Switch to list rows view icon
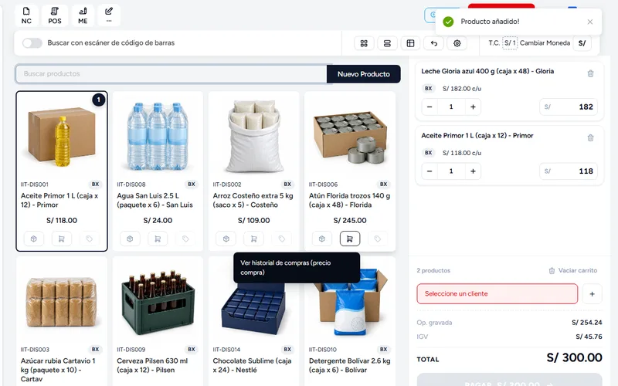The height and width of the screenshot is (386, 618). tap(387, 43)
